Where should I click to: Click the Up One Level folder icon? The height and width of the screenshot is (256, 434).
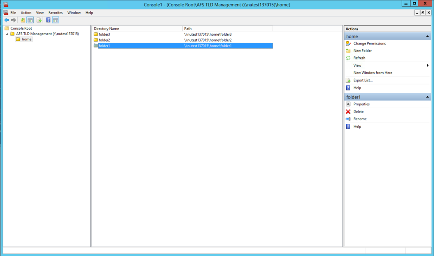pyautogui.click(x=23, y=20)
